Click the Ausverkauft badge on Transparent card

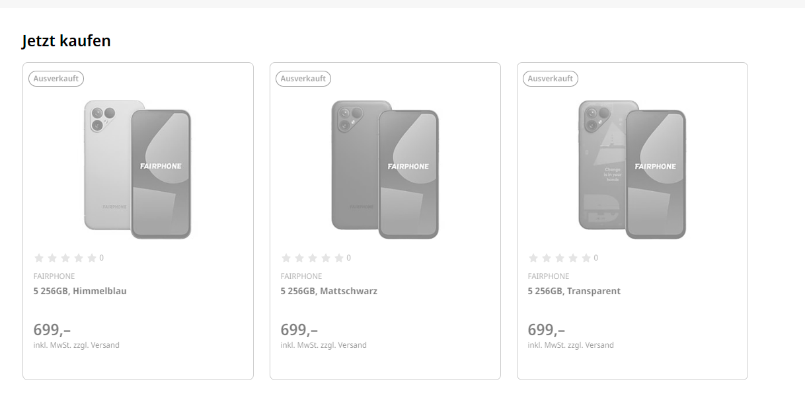click(551, 79)
